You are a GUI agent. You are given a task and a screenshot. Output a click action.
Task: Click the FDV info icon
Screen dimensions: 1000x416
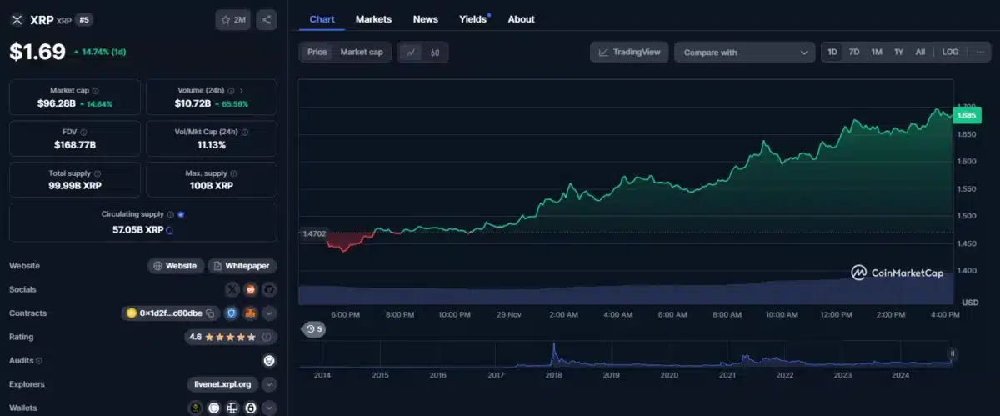click(x=83, y=131)
